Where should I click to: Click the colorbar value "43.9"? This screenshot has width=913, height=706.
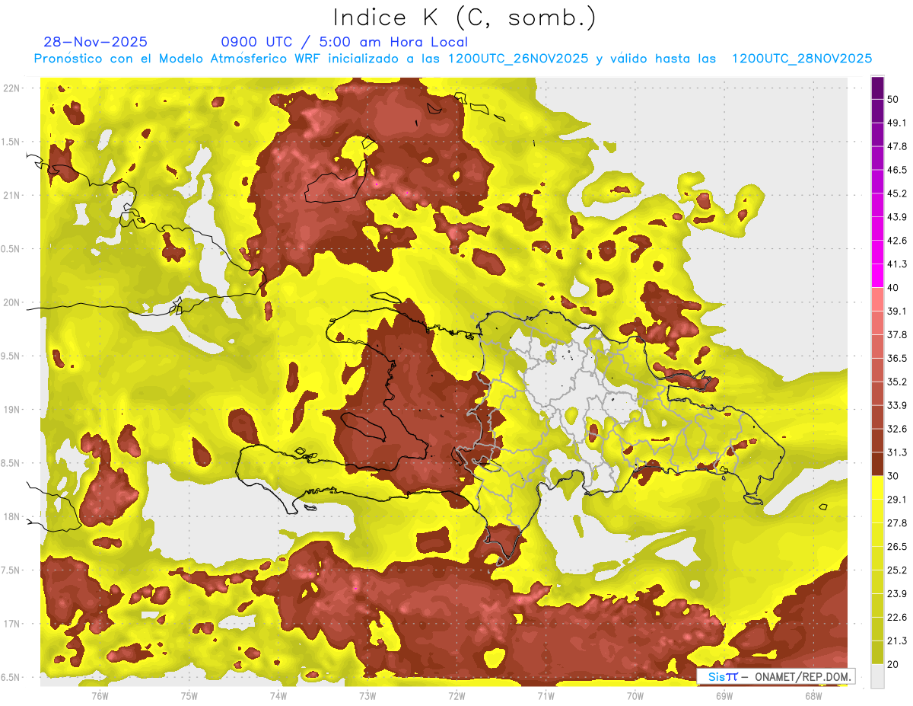[897, 217]
